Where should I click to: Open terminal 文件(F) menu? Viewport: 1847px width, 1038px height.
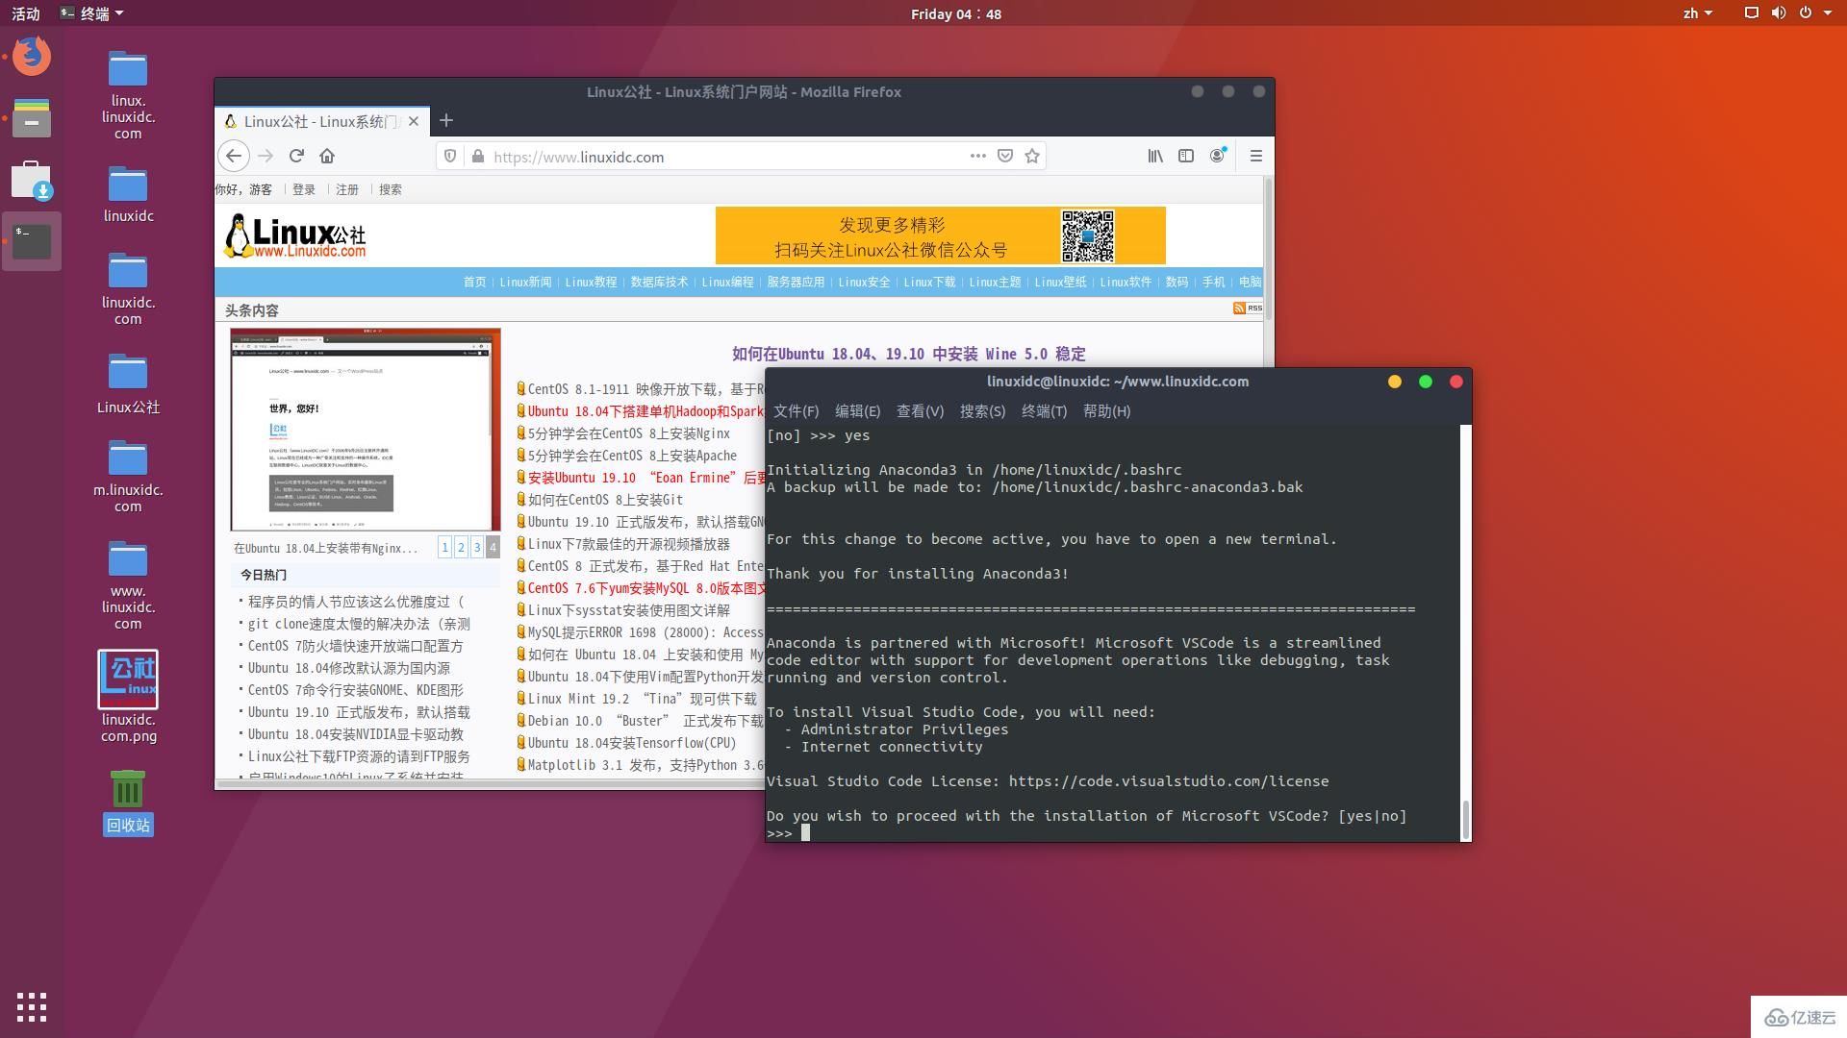796,410
